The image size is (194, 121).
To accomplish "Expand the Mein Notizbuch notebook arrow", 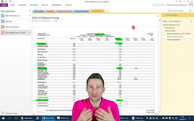I will 29,15.
